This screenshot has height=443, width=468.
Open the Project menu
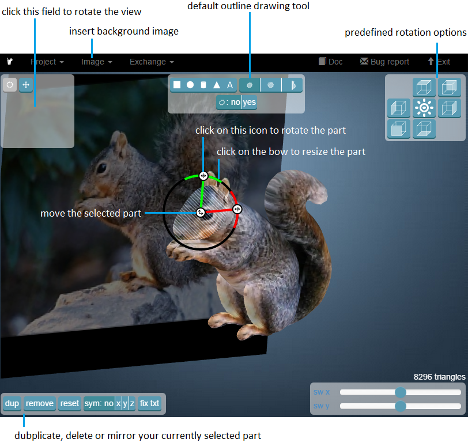[44, 62]
